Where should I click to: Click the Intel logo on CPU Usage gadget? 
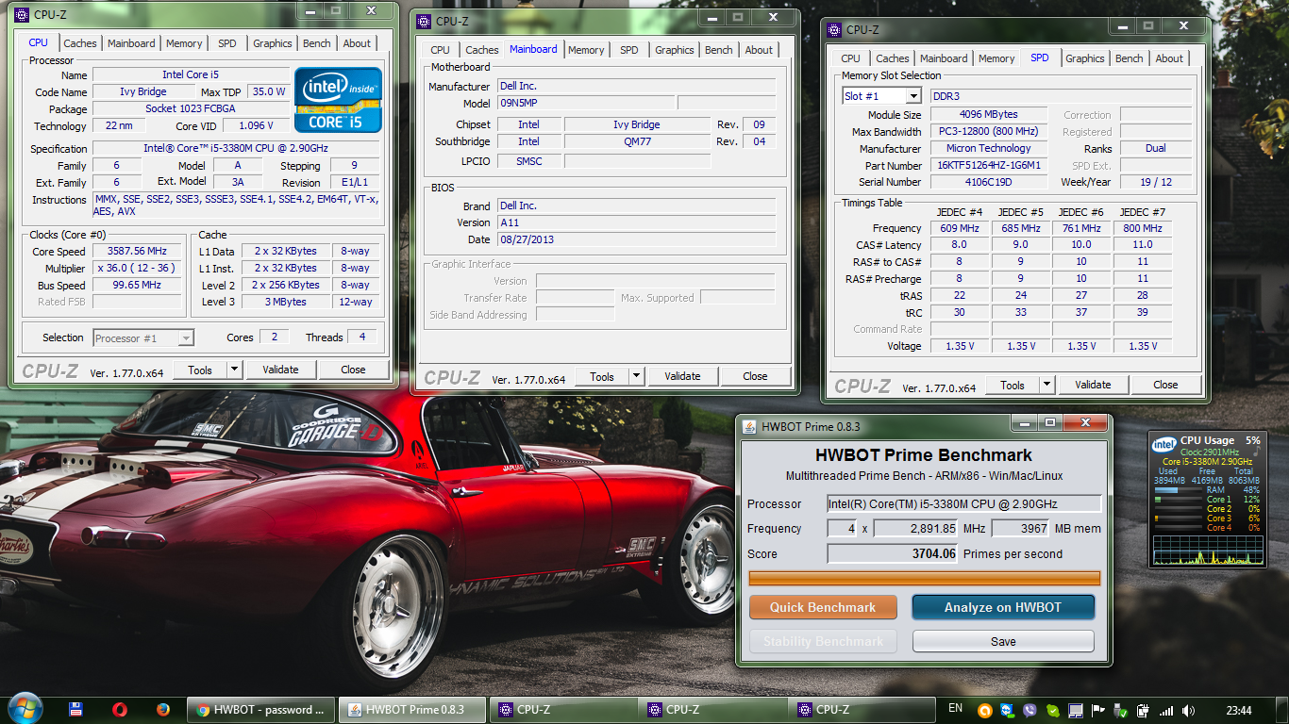pos(1164,443)
